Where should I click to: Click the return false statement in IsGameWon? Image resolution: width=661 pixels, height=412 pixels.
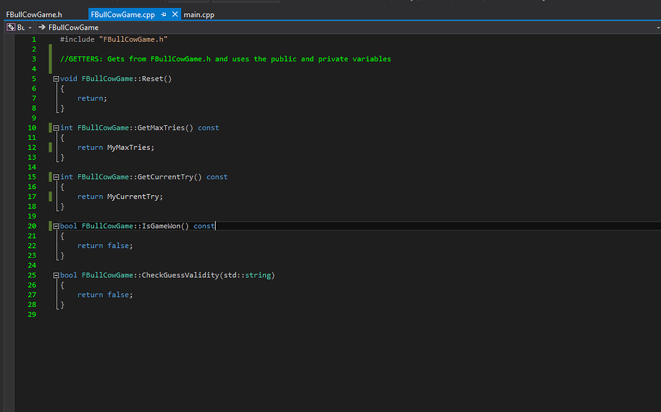click(105, 245)
